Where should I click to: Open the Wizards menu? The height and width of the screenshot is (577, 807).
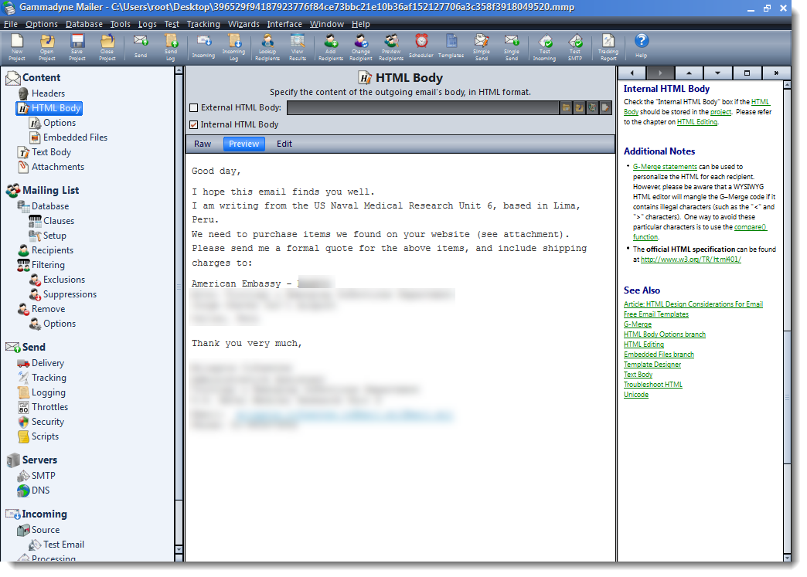(x=244, y=24)
